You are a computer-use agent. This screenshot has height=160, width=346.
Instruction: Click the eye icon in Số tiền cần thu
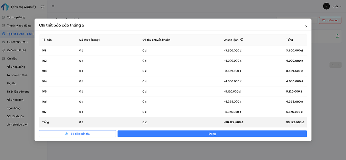[66, 134]
